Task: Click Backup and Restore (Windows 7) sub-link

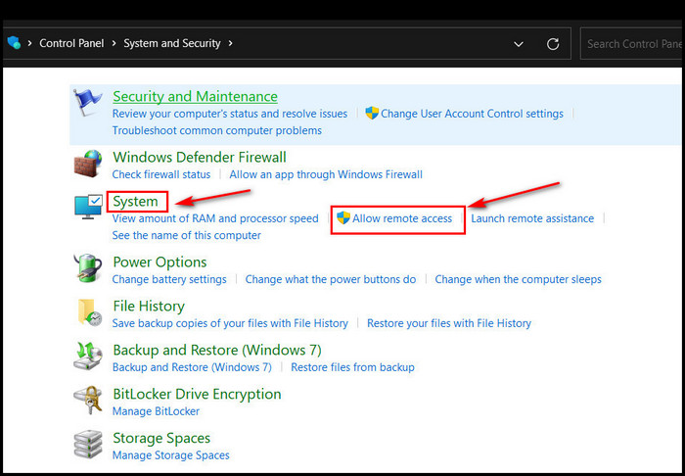Action: click(192, 367)
